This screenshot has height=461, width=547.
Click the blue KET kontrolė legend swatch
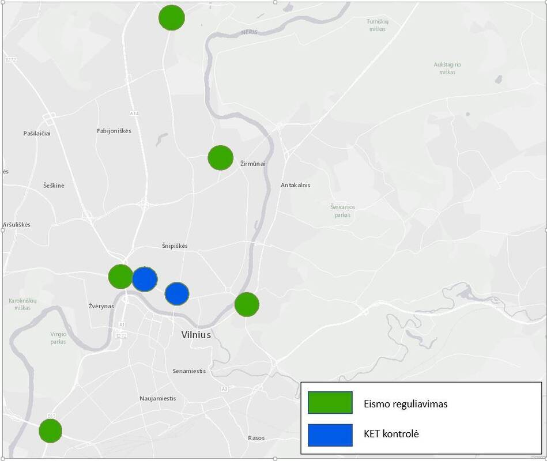coord(330,435)
